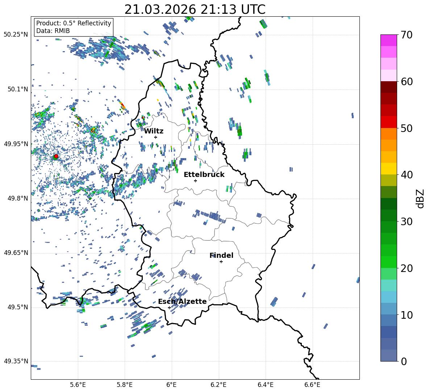Select the Wiltz city label
This screenshot has height=392, width=429.
[x=154, y=131]
